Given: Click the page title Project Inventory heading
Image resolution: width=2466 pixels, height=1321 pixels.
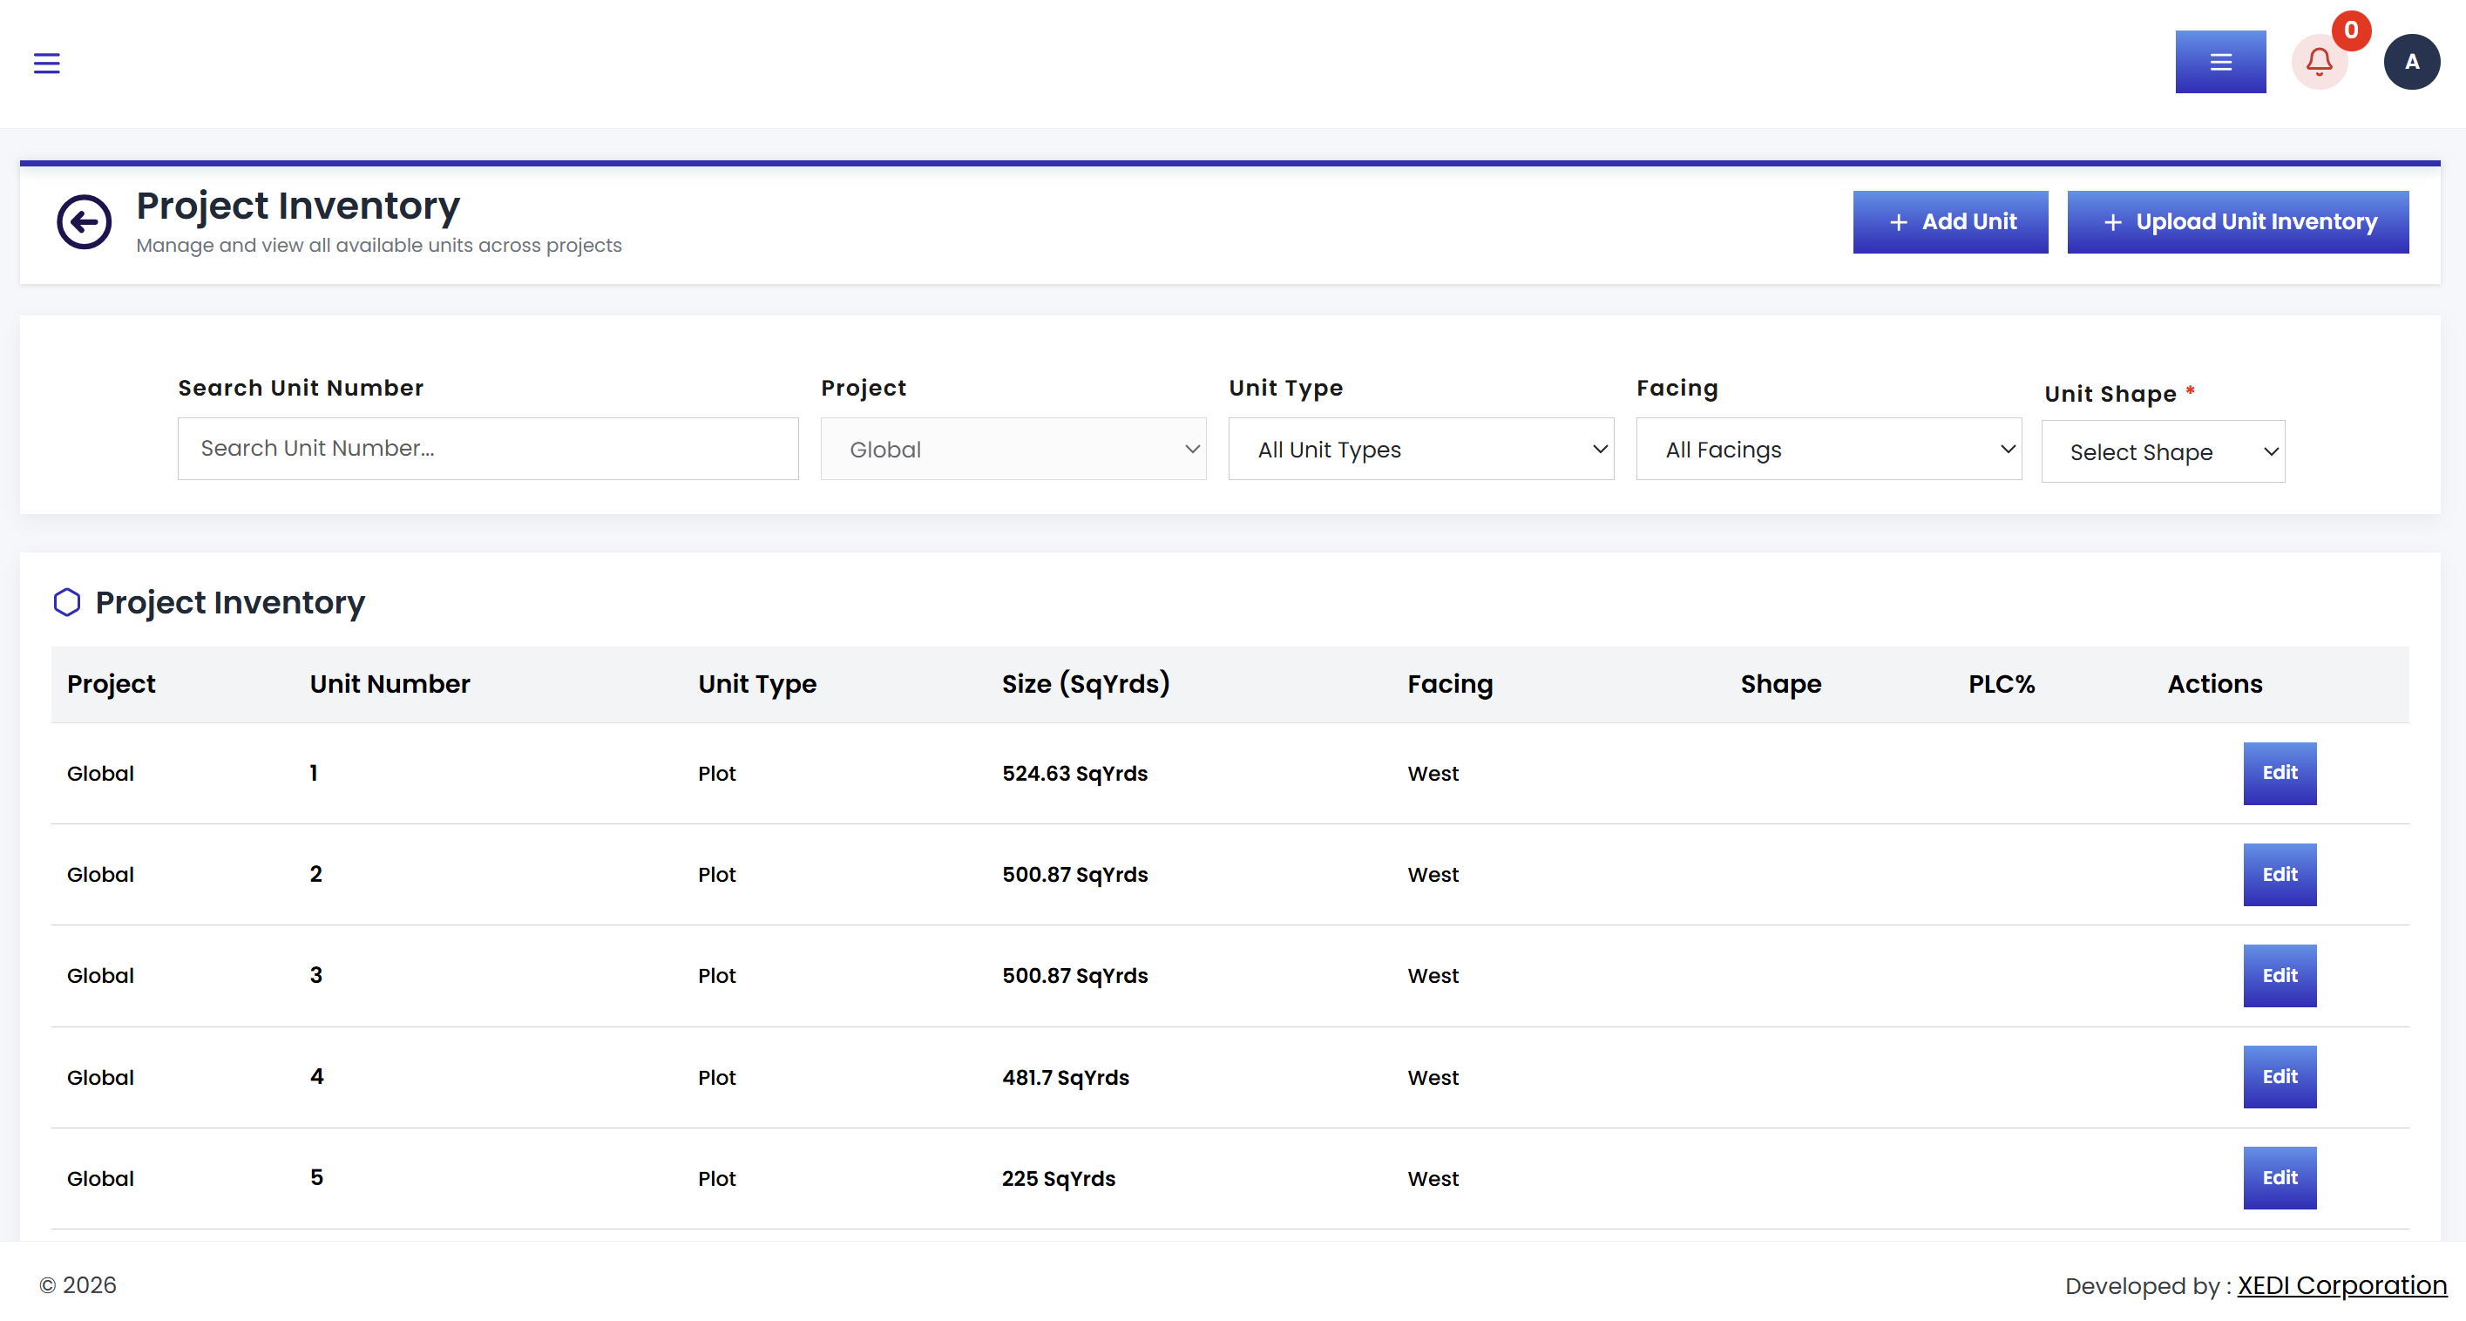Looking at the screenshot, I should 298,206.
